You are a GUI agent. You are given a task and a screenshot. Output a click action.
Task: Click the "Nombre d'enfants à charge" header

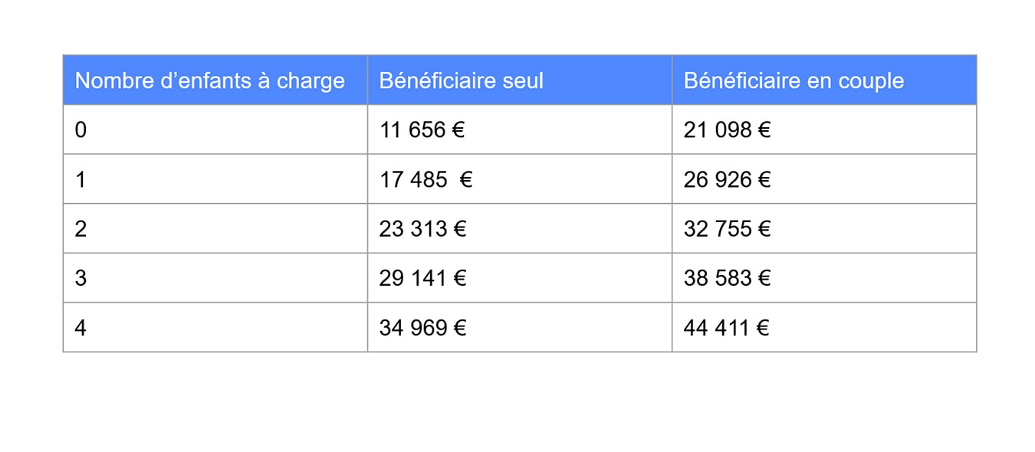[x=209, y=80]
